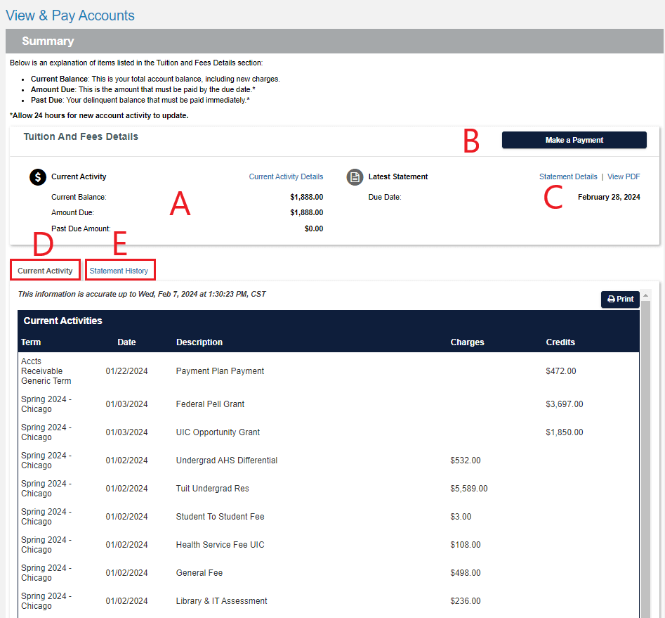
Task: Click the Print button
Action: (x=620, y=299)
